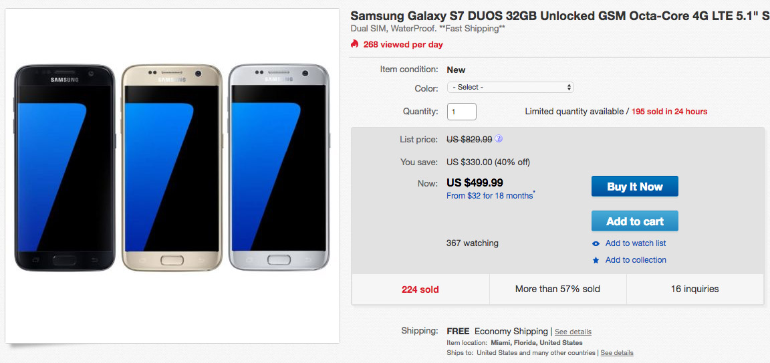Click the star icon for collection

point(596,260)
